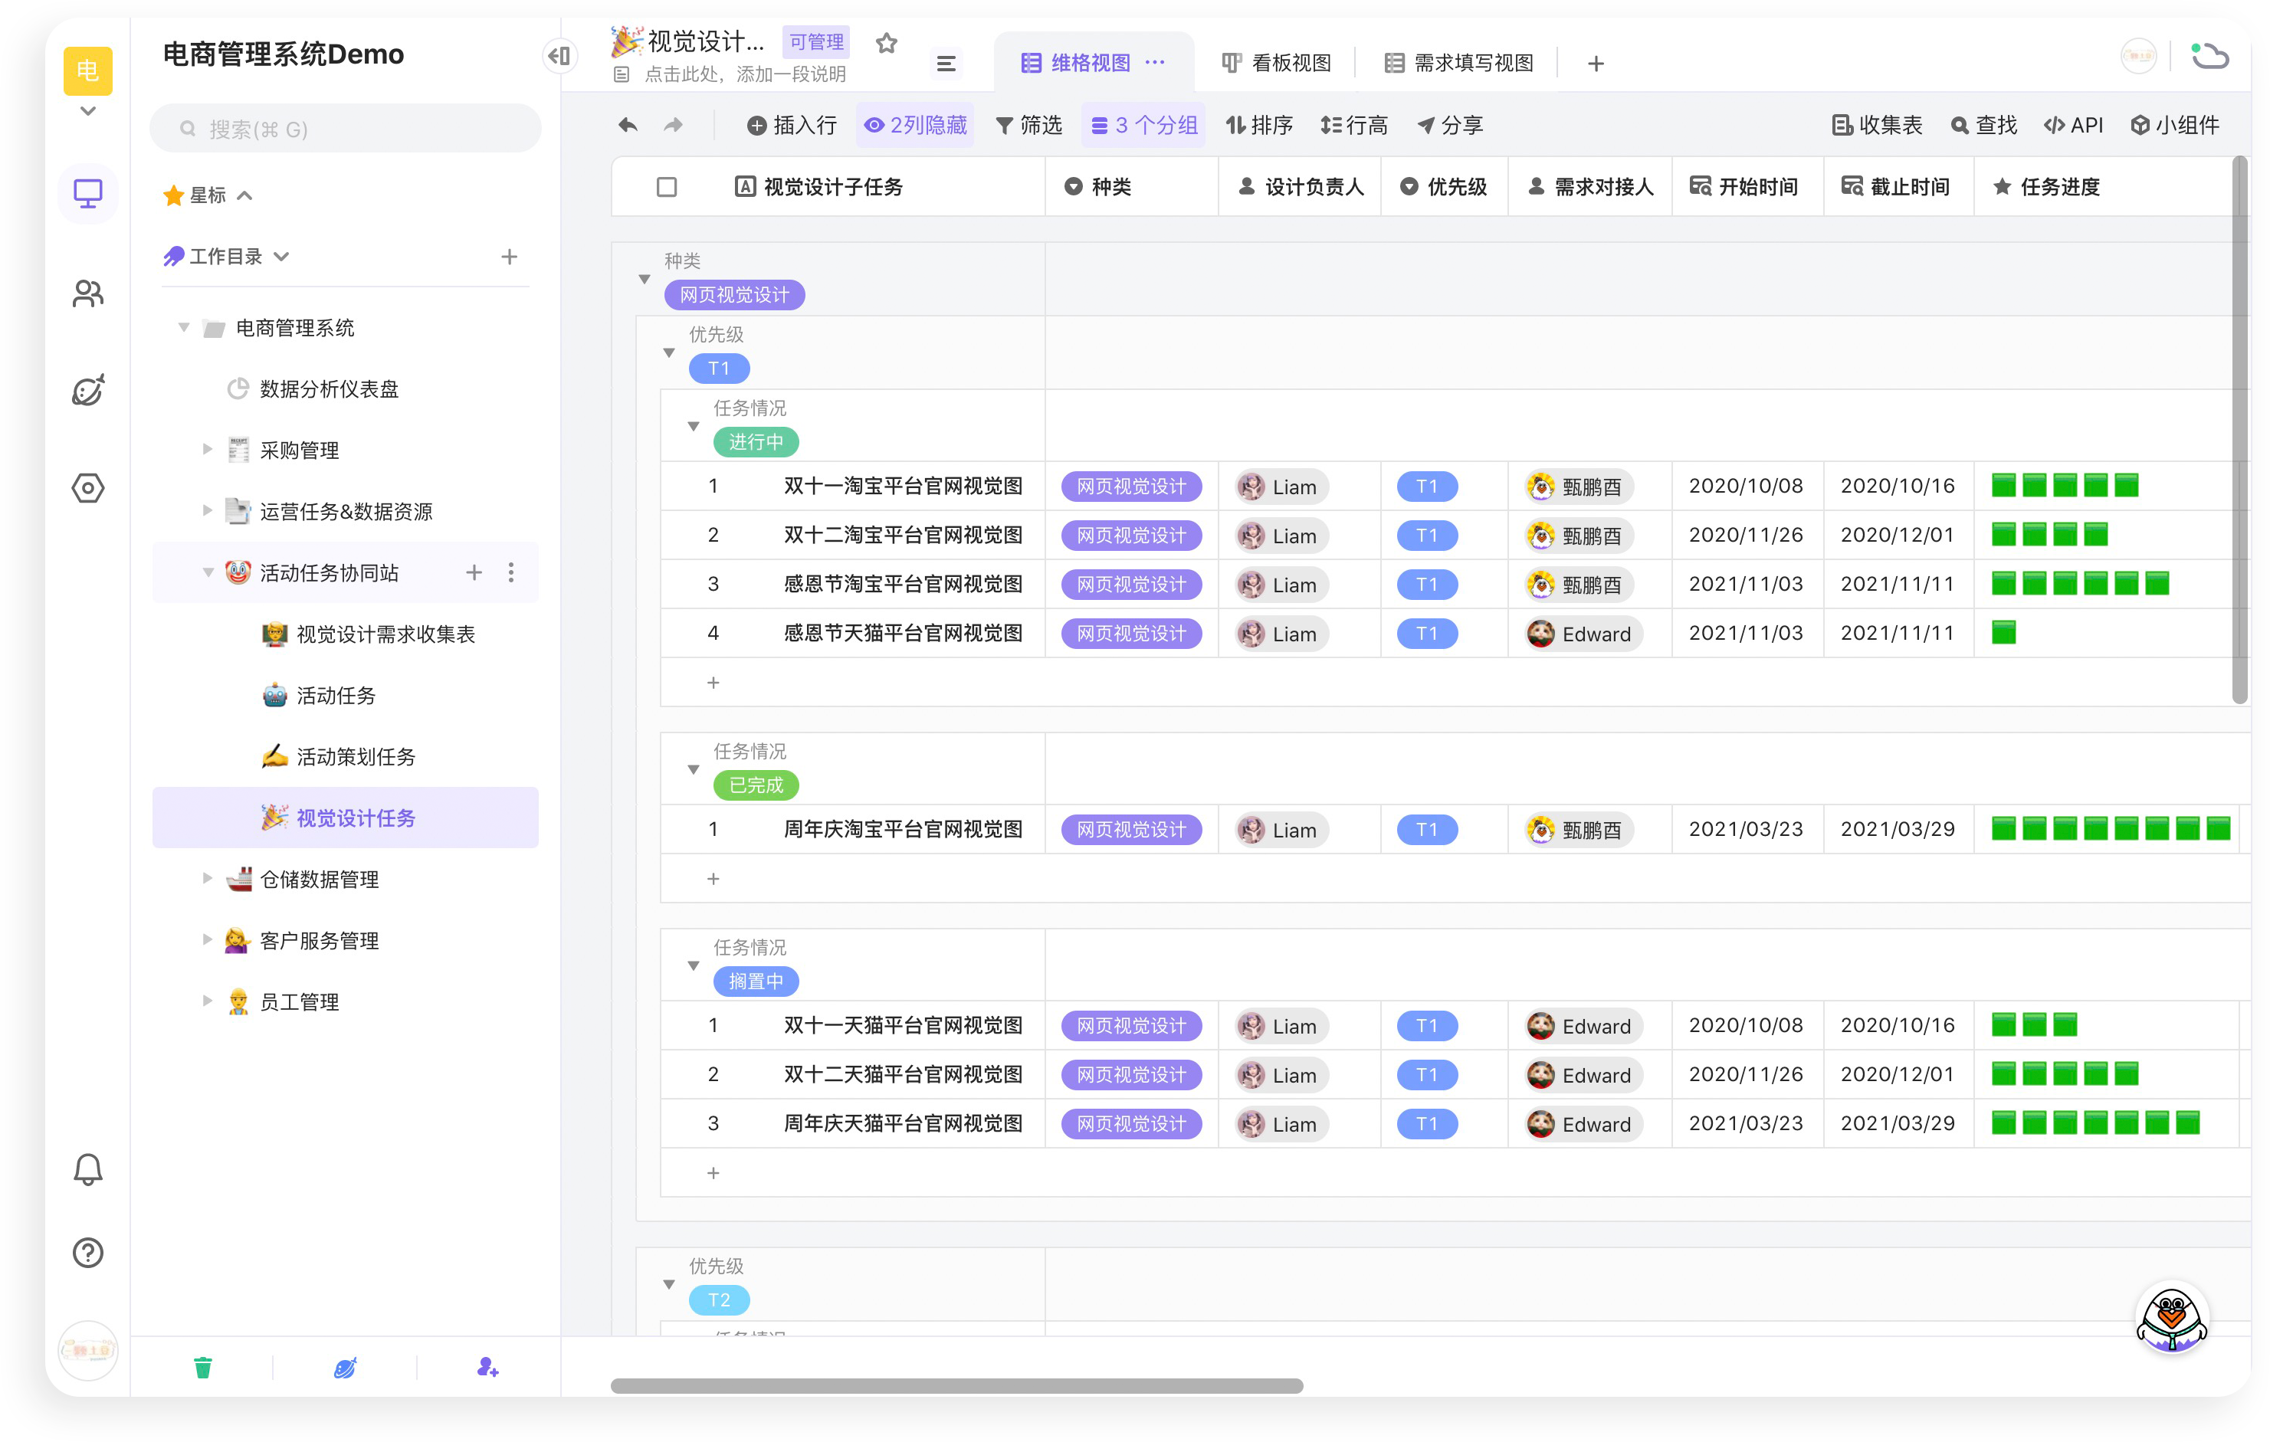Open the contacts people icon in sidebar

pyautogui.click(x=87, y=293)
